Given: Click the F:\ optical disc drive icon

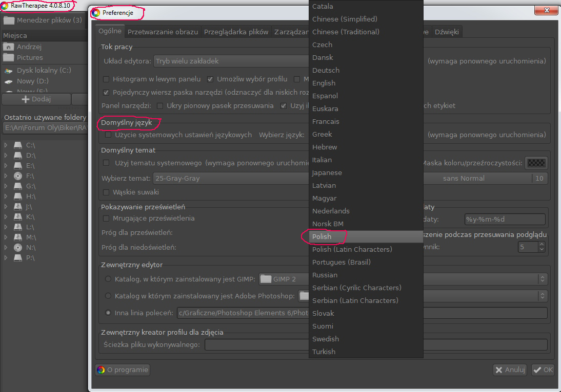Looking at the screenshot, I should pyautogui.click(x=18, y=176).
